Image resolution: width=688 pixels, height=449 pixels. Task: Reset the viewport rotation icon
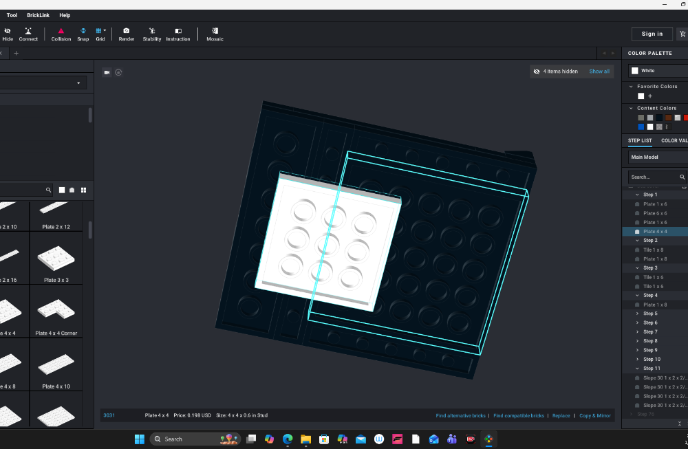(118, 72)
